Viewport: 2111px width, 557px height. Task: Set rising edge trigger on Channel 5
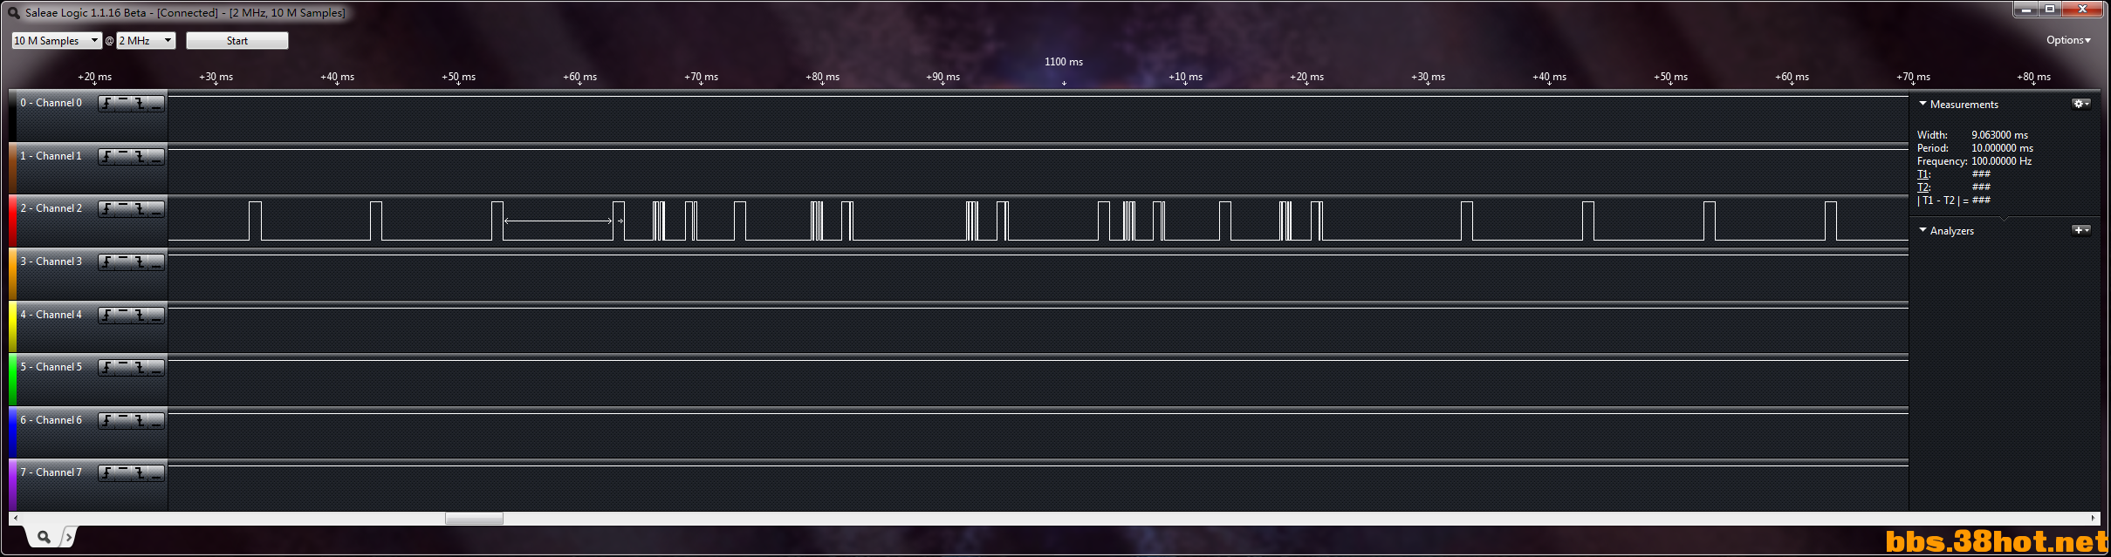106,368
